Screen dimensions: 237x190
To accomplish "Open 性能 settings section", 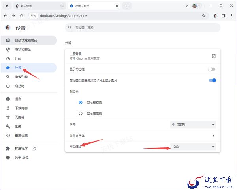I will 29,58.
